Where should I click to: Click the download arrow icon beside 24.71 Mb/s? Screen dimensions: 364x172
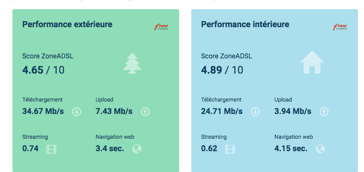pyautogui.click(x=255, y=112)
